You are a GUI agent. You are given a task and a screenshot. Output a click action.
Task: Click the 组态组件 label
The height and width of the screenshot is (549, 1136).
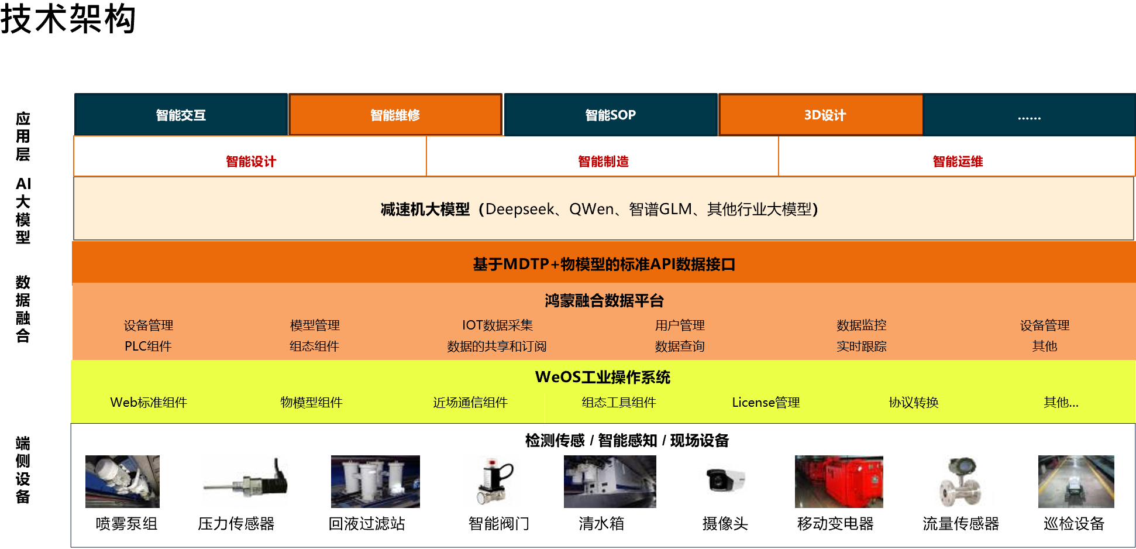(315, 346)
